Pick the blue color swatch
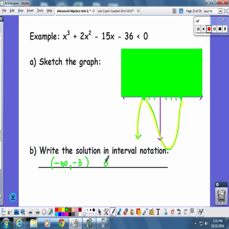This screenshot has width=229, height=229. click(x=60, y=214)
